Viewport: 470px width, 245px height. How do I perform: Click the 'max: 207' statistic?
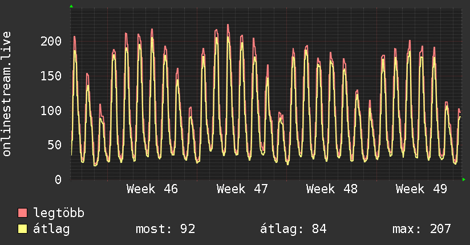click(422, 229)
